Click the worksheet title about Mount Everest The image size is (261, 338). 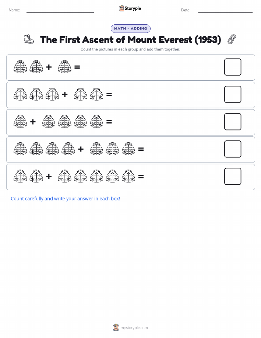click(x=130, y=40)
